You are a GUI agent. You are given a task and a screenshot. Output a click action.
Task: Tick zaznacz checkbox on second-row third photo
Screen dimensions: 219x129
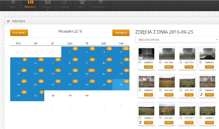[x=181, y=90]
